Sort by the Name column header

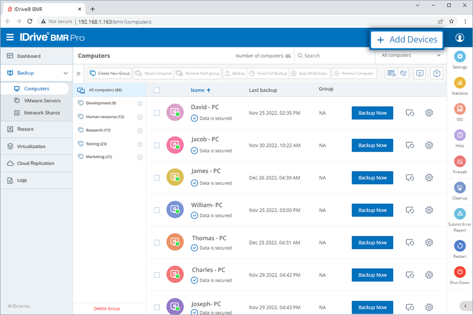201,90
